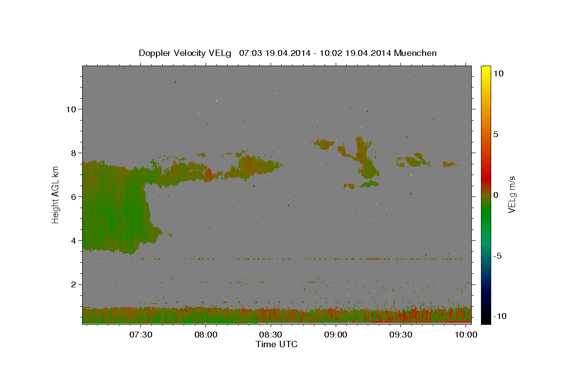This screenshot has height=389, width=583.
Task: Click the "07:30" time tick label
Action: 141,335
